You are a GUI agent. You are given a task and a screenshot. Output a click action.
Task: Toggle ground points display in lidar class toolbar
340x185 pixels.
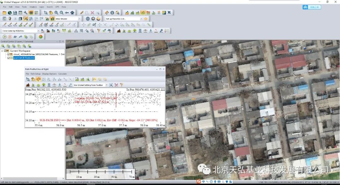pyautogui.click(x=119, y=31)
